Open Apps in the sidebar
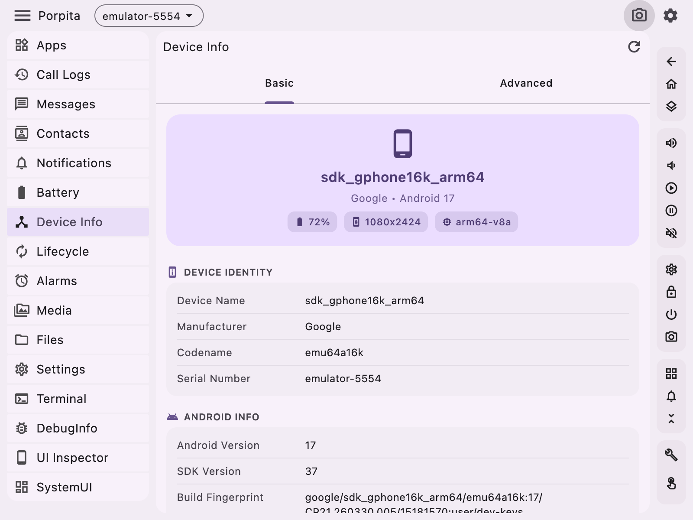The height and width of the screenshot is (520, 693). click(x=78, y=45)
